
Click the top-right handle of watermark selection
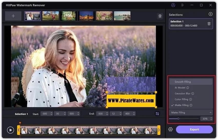click(156, 92)
